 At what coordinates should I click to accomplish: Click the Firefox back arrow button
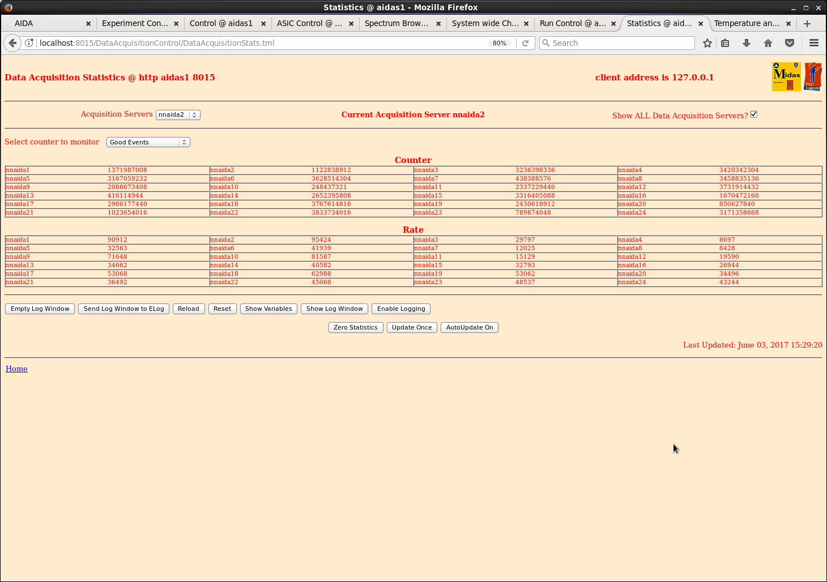click(12, 43)
